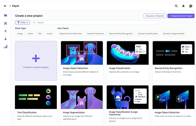Screen dimensions: 196x126
Task: Toggle Content Collection use case
Action: click(96, 34)
